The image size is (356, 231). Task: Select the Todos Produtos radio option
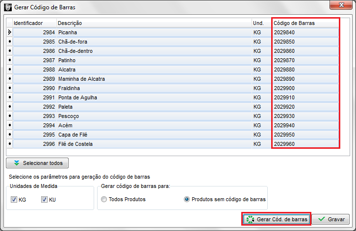pos(104,199)
